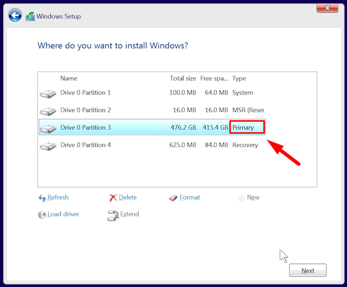This screenshot has width=347, height=287.
Task: Select Drive 0 Partition 4 row
Action: (152, 145)
